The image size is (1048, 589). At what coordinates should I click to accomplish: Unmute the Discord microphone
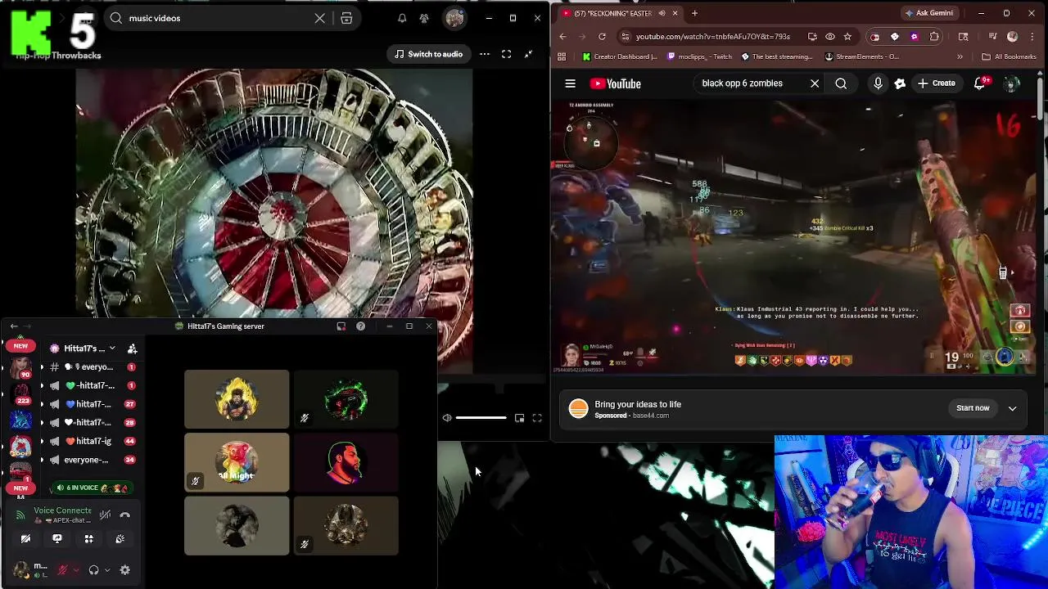click(x=63, y=570)
